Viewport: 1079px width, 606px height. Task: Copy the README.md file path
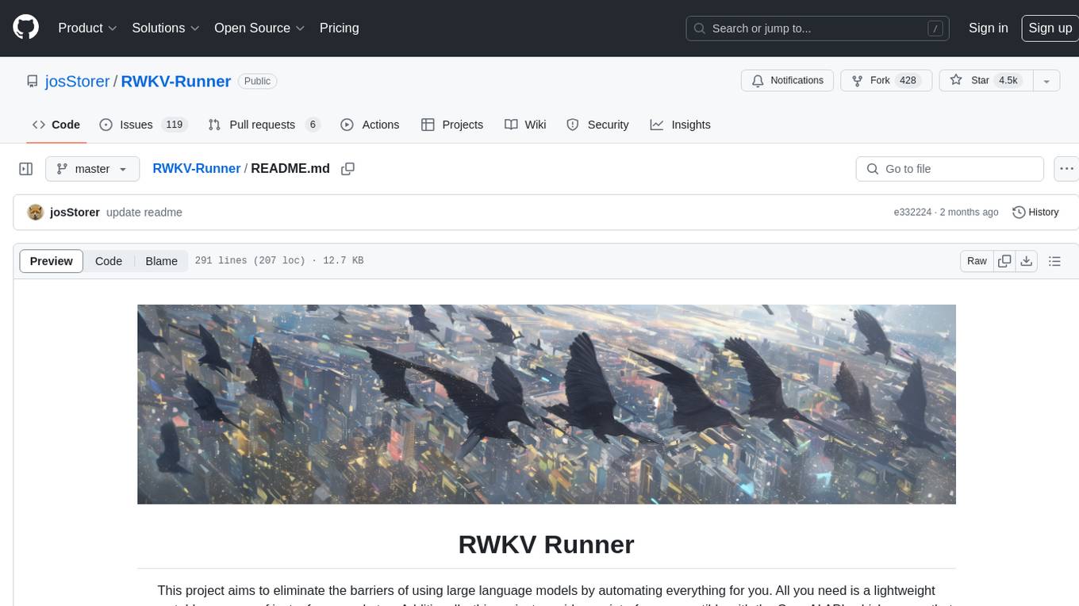tap(348, 168)
